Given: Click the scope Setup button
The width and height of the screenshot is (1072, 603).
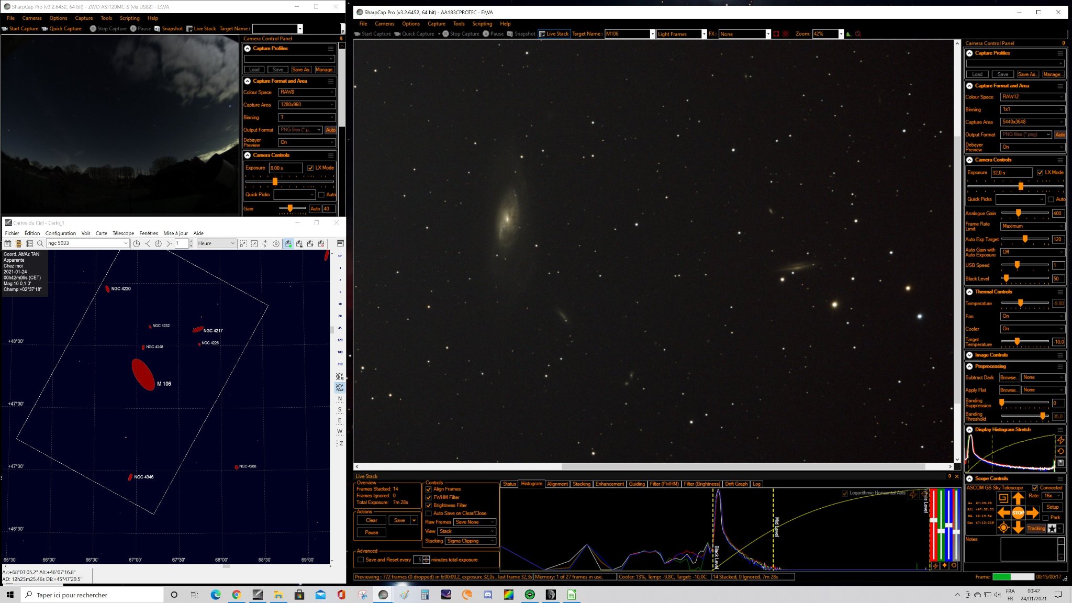Looking at the screenshot, I should point(1053,507).
